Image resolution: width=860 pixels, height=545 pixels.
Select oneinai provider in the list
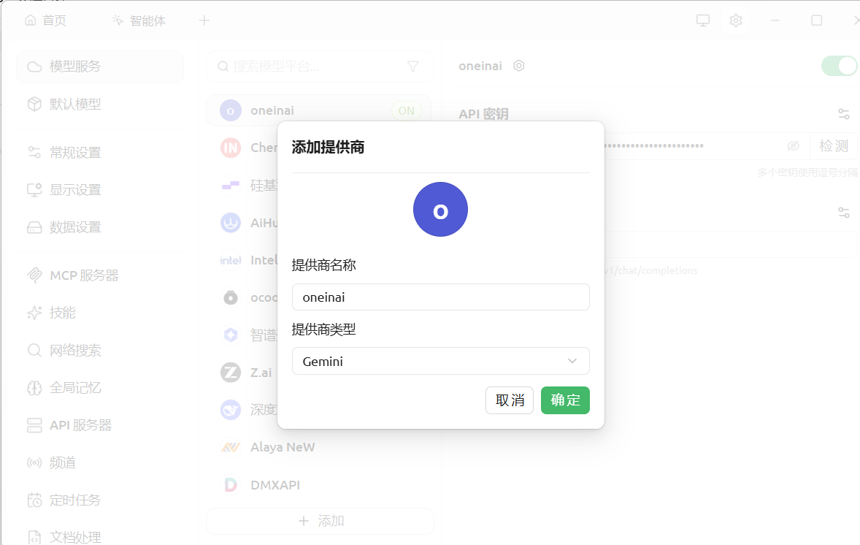pyautogui.click(x=318, y=111)
